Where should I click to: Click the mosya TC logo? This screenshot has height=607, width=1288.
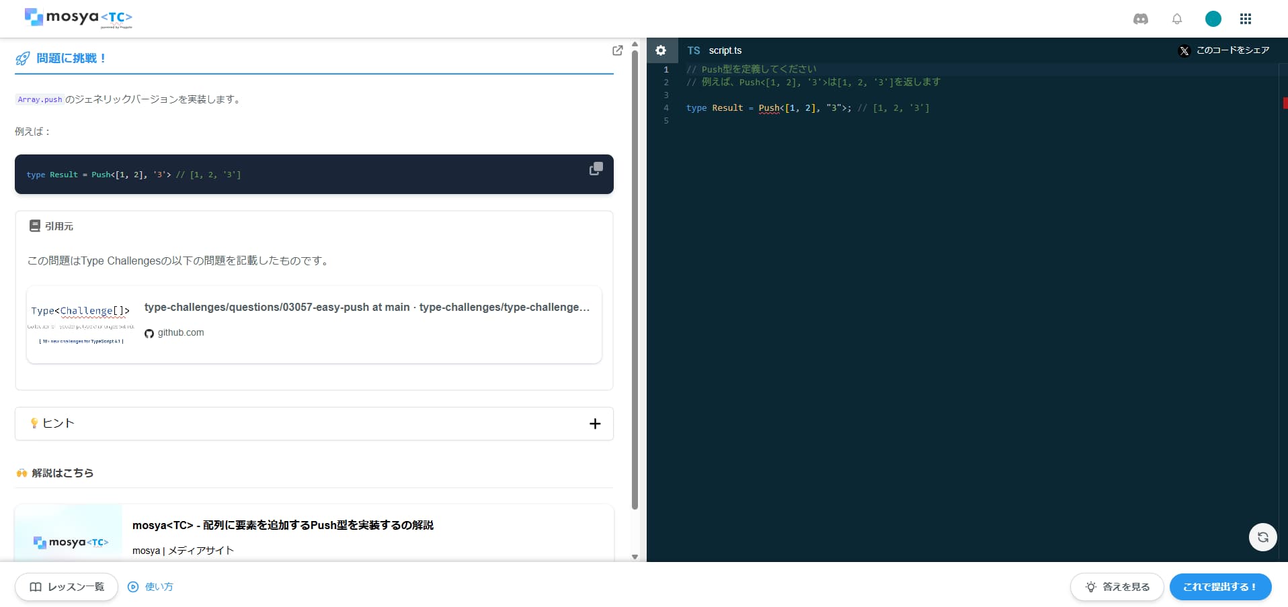pos(79,17)
